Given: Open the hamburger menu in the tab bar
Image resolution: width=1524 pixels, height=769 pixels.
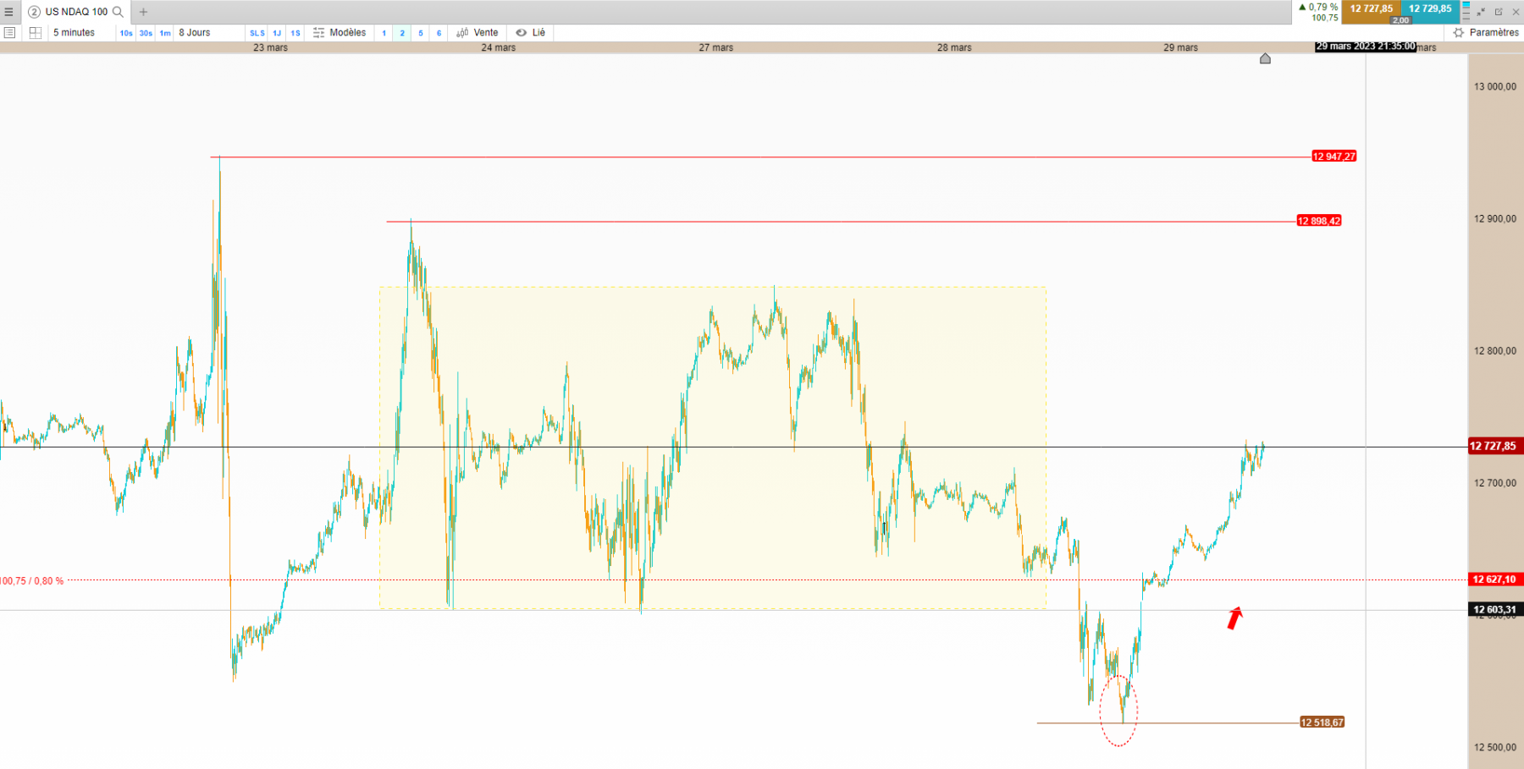Looking at the screenshot, I should click(x=8, y=12).
